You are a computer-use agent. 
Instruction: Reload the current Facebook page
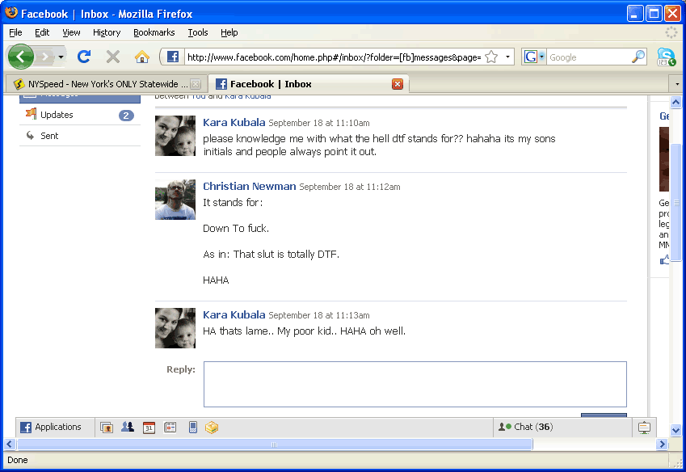[x=84, y=57]
